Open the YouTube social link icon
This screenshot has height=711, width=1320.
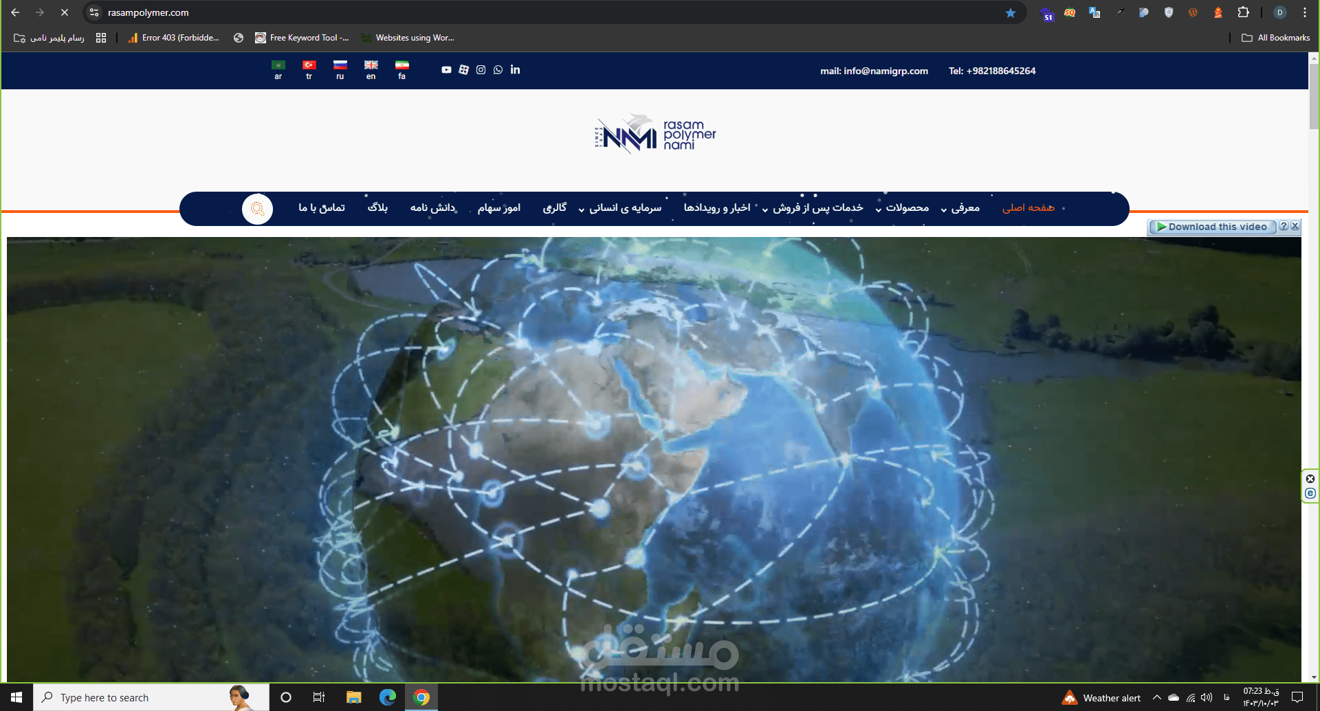pyautogui.click(x=446, y=69)
